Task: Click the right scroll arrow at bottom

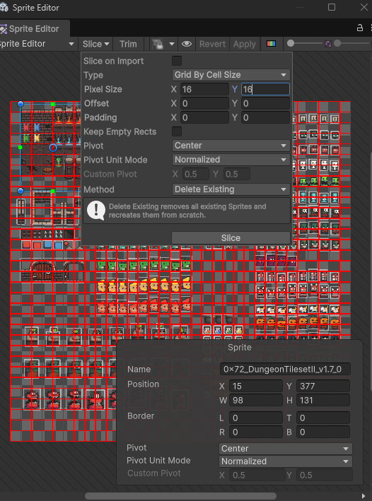Action: [364, 496]
